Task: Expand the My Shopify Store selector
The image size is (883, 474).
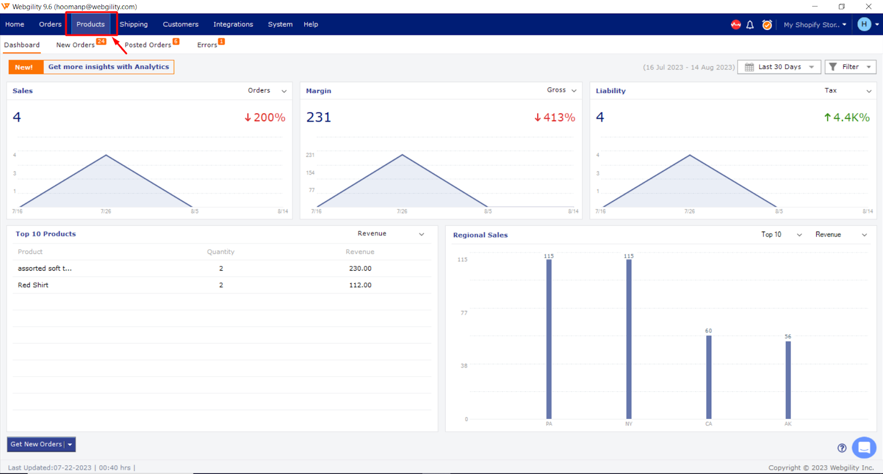Action: tap(815, 25)
